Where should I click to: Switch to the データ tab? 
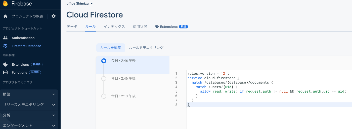pyautogui.click(x=72, y=26)
